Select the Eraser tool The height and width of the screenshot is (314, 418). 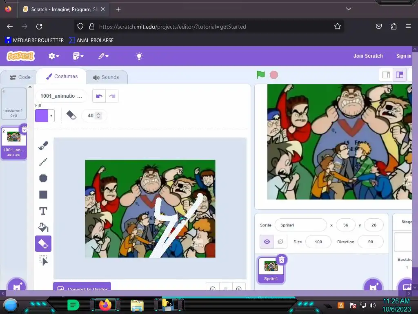click(43, 244)
